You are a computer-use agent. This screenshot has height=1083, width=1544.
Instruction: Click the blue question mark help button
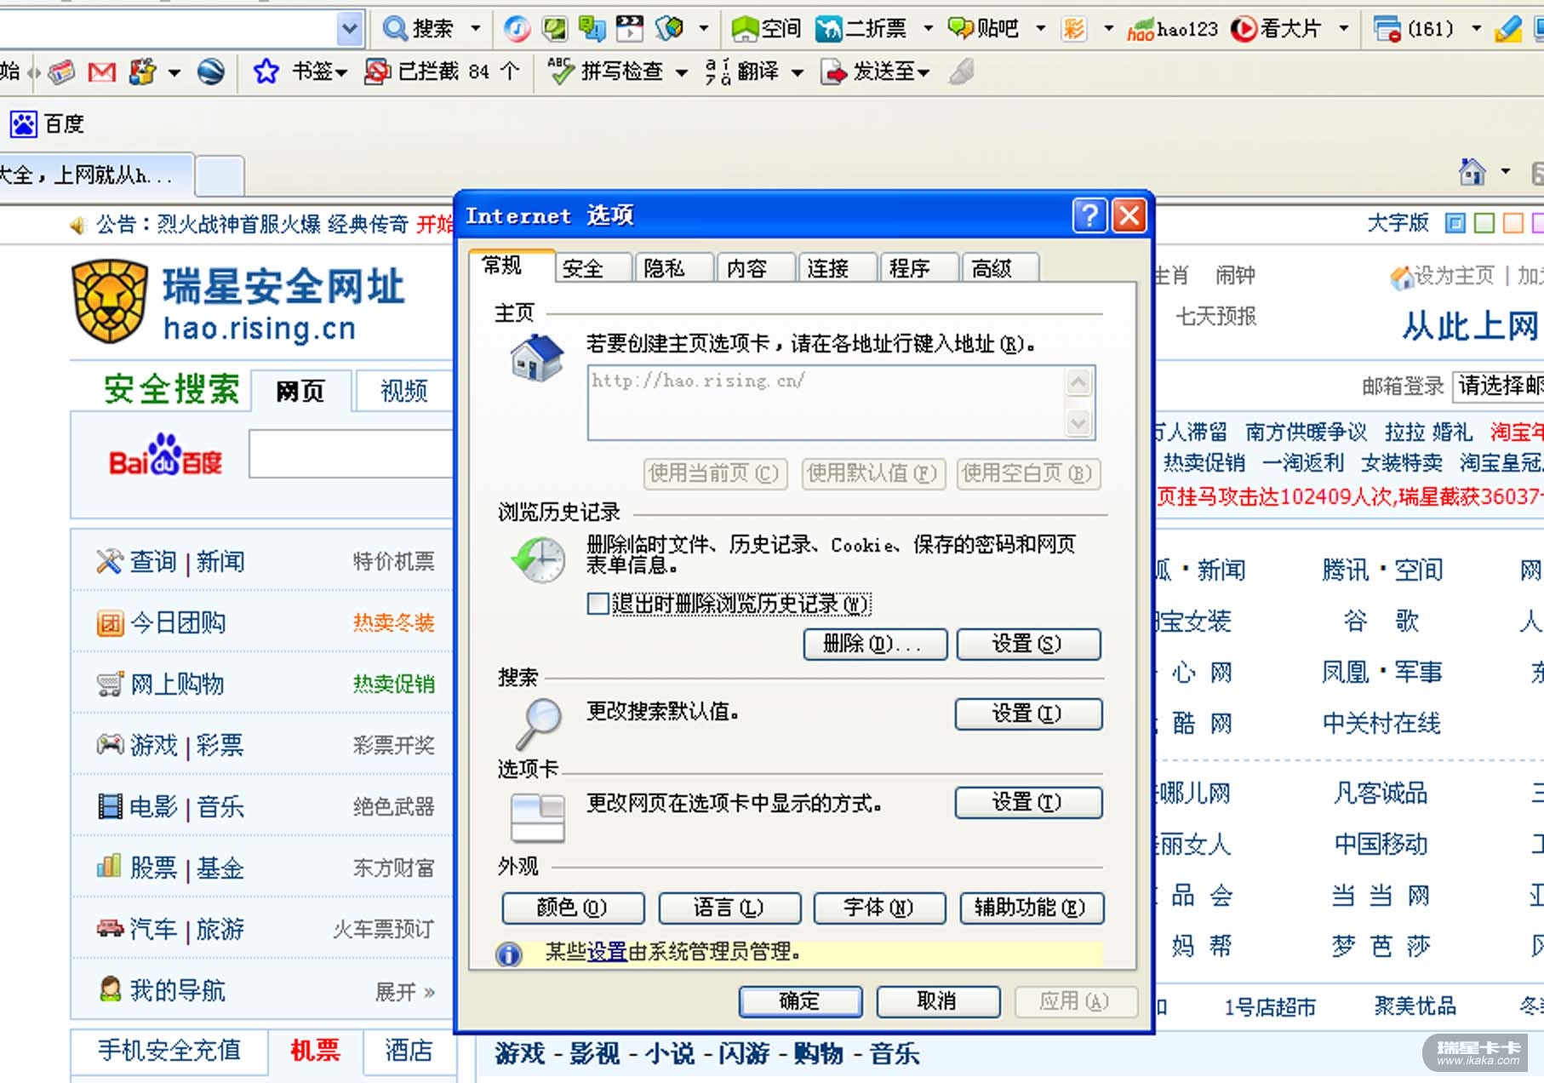tap(1089, 215)
